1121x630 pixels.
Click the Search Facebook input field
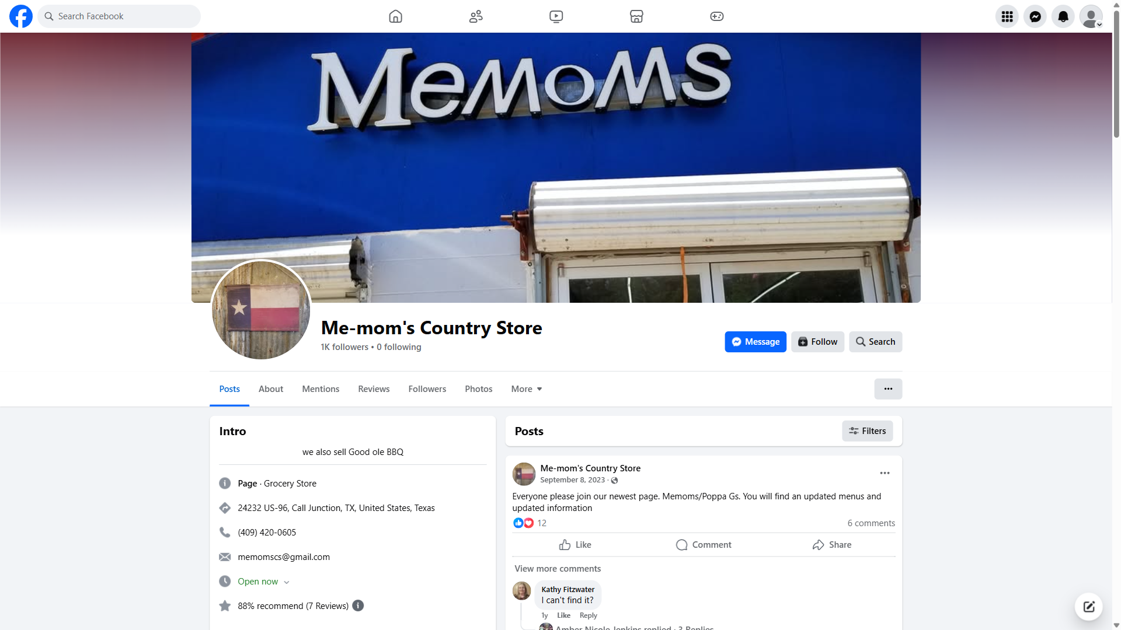119,16
